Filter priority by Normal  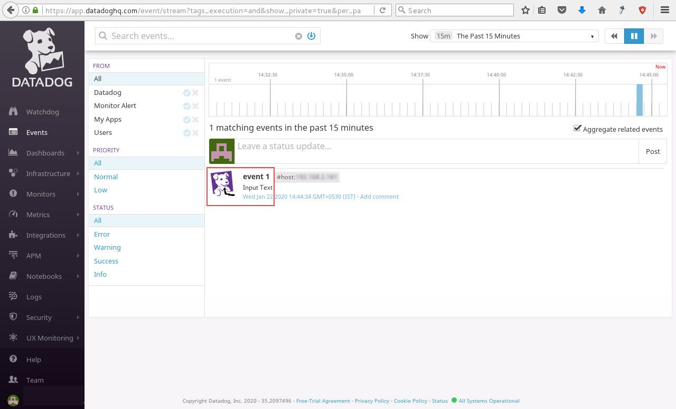(106, 177)
